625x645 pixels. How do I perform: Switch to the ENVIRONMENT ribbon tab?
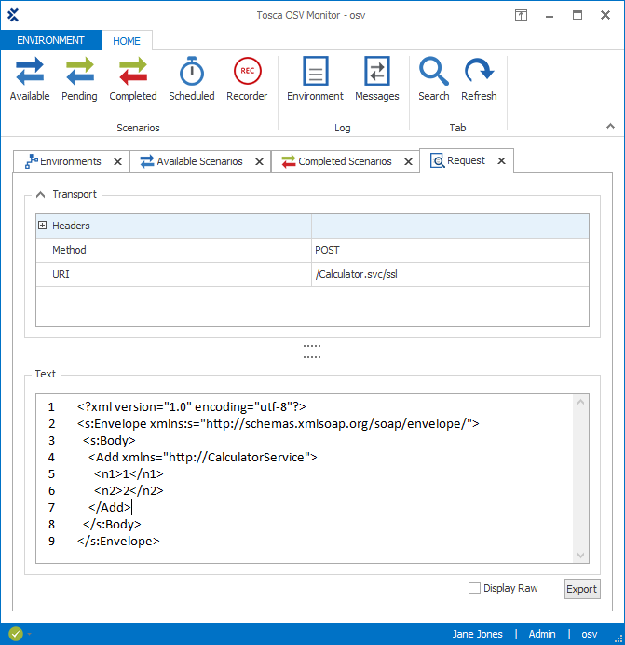pos(50,41)
